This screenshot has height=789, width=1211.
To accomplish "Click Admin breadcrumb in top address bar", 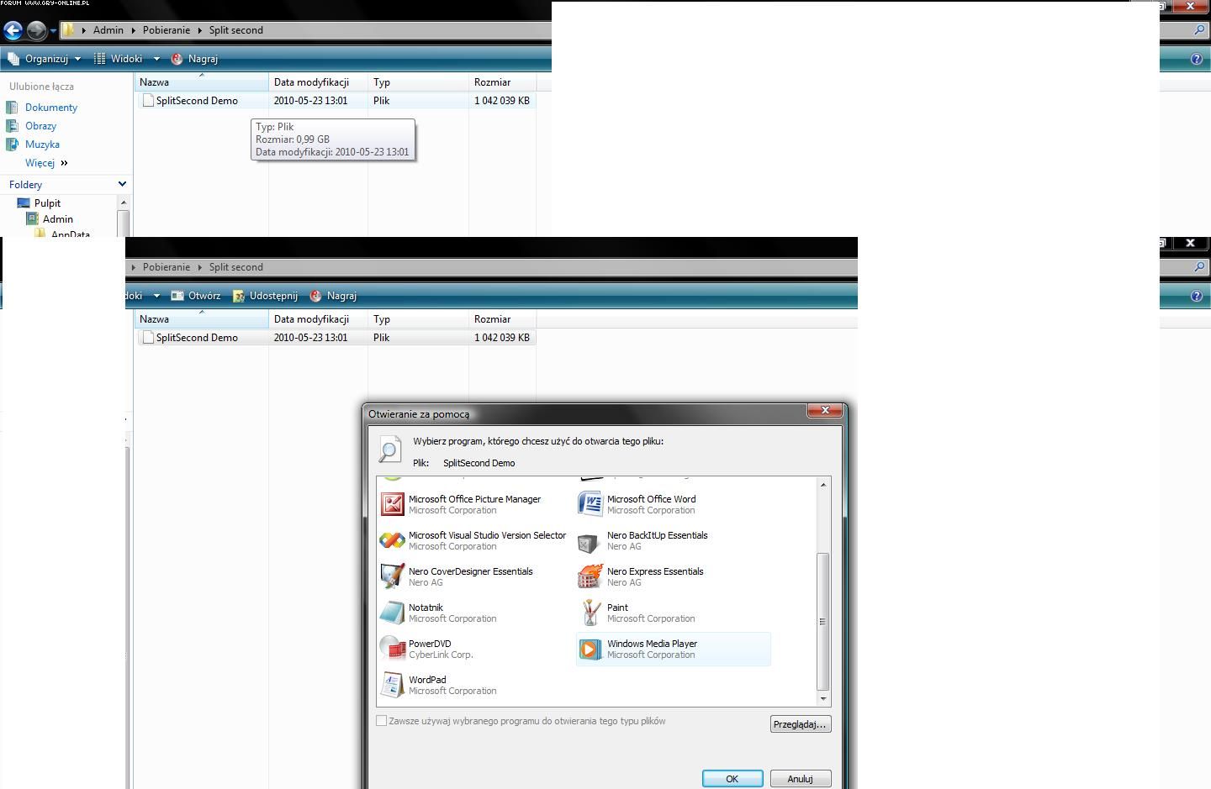I will click(x=108, y=30).
